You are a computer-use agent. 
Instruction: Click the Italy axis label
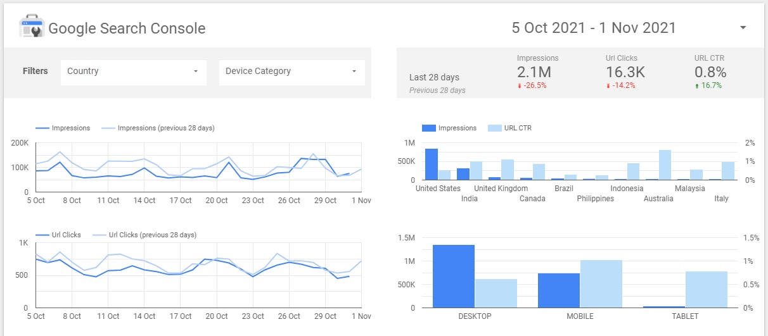pyautogui.click(x=721, y=199)
